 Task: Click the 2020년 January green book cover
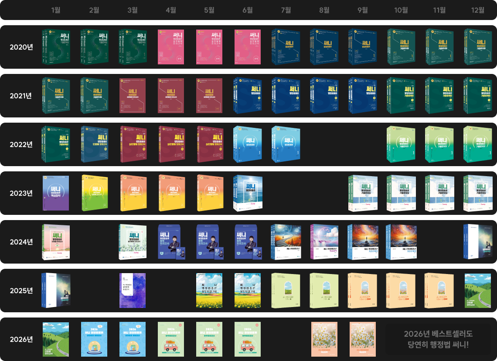click(x=56, y=47)
